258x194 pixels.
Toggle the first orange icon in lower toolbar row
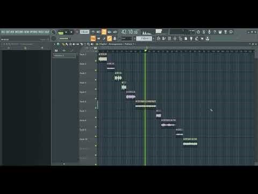point(93,38)
